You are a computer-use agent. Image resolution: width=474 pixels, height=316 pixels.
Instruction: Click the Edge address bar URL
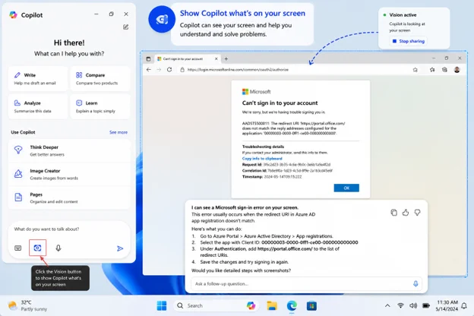tap(238, 70)
